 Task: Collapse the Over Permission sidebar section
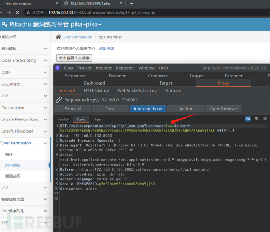24,143
